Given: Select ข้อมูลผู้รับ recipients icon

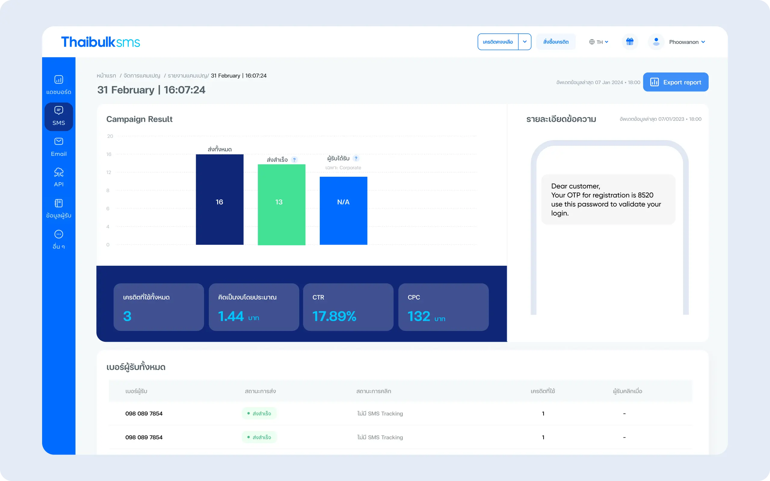Looking at the screenshot, I should tap(59, 204).
